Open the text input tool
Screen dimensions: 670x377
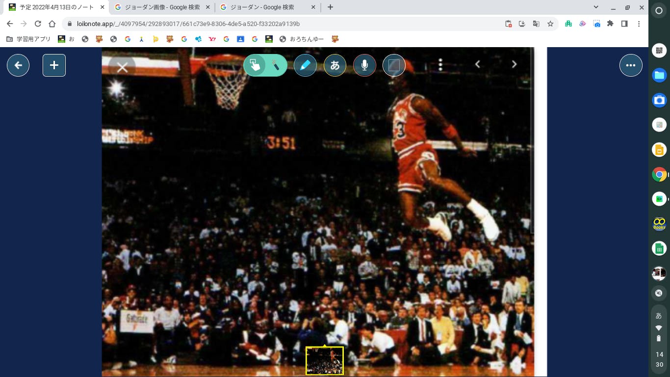point(335,65)
